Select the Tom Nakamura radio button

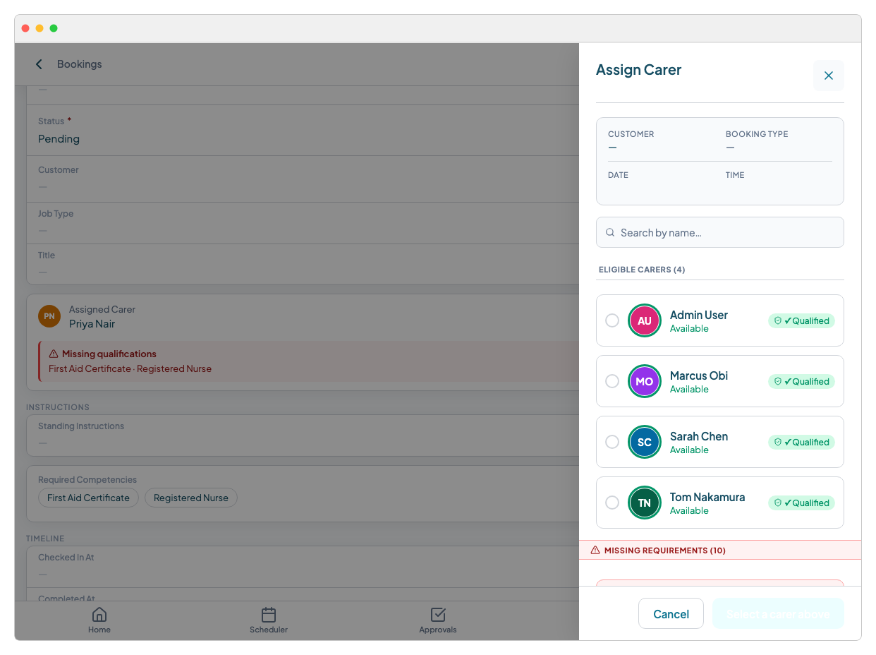point(612,503)
